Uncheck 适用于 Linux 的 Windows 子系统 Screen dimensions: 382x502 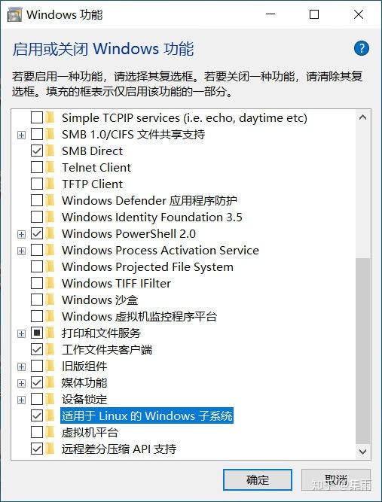tap(37, 415)
